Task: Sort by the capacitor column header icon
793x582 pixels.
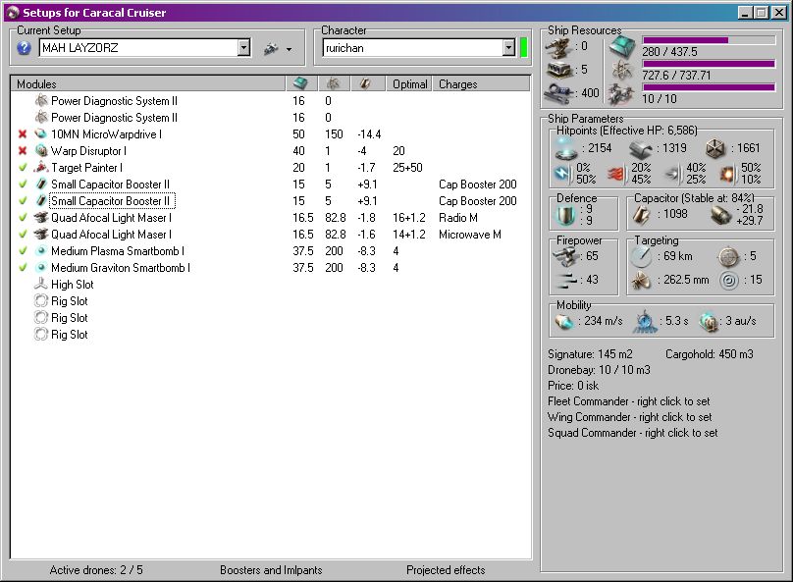Action: 366,83
